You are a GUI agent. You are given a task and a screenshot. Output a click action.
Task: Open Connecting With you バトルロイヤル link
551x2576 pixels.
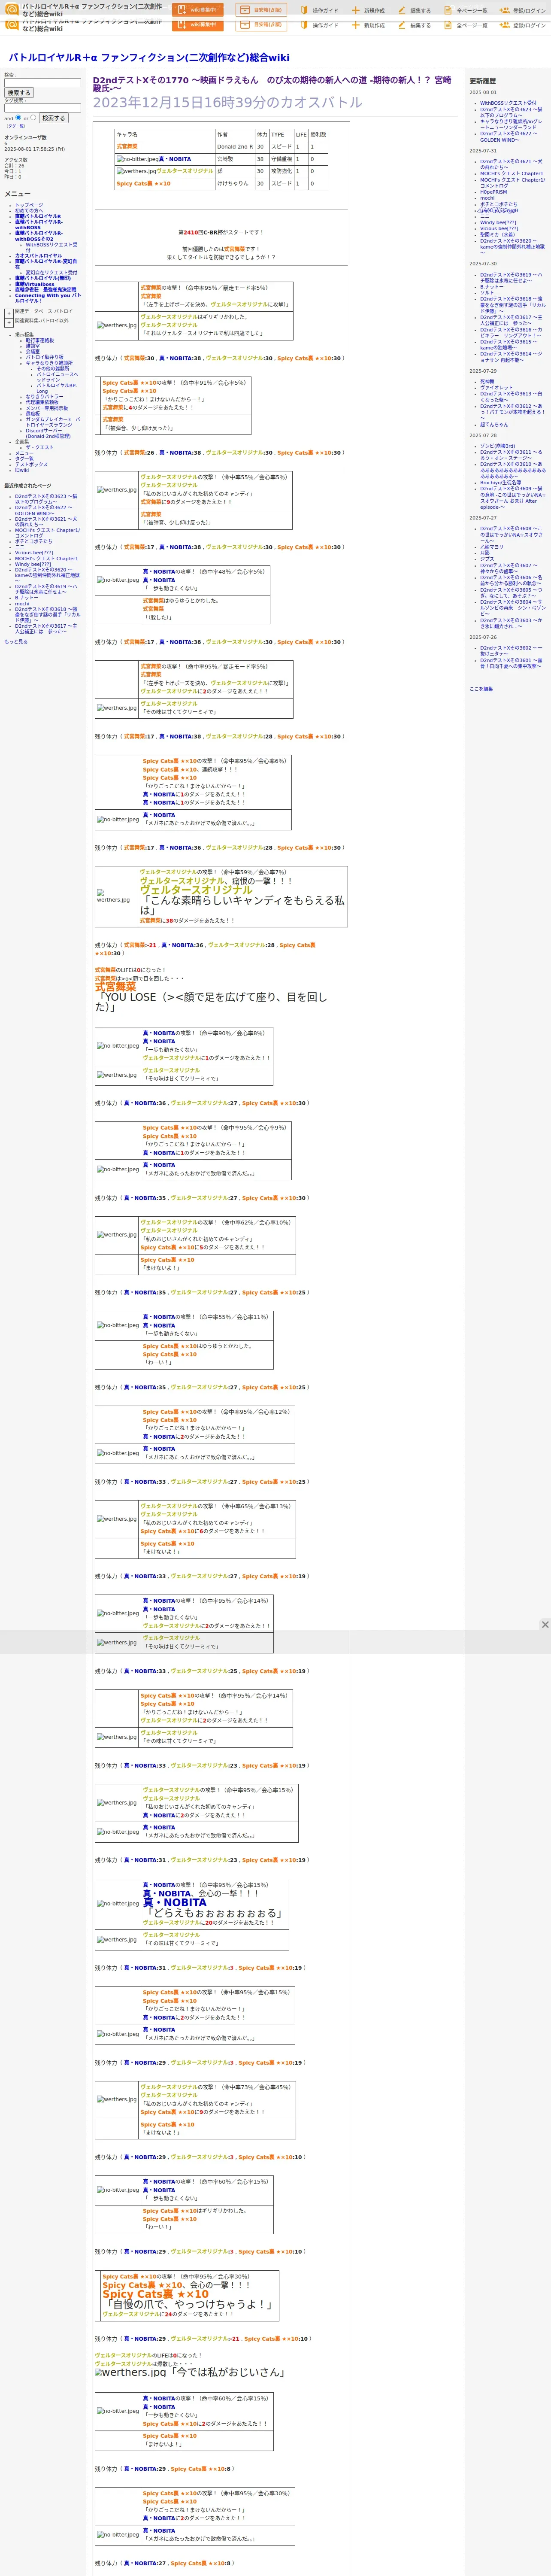[48, 298]
